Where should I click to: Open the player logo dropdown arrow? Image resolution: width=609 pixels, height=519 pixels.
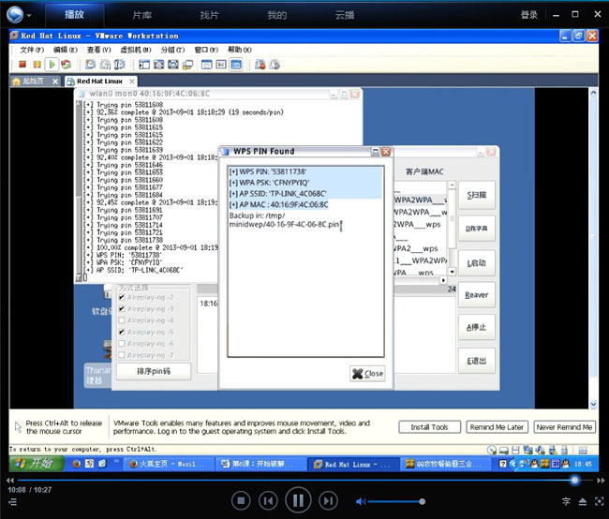click(29, 16)
